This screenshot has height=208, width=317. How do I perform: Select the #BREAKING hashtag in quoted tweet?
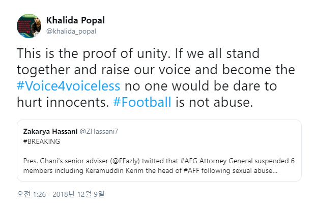[x=42, y=141]
